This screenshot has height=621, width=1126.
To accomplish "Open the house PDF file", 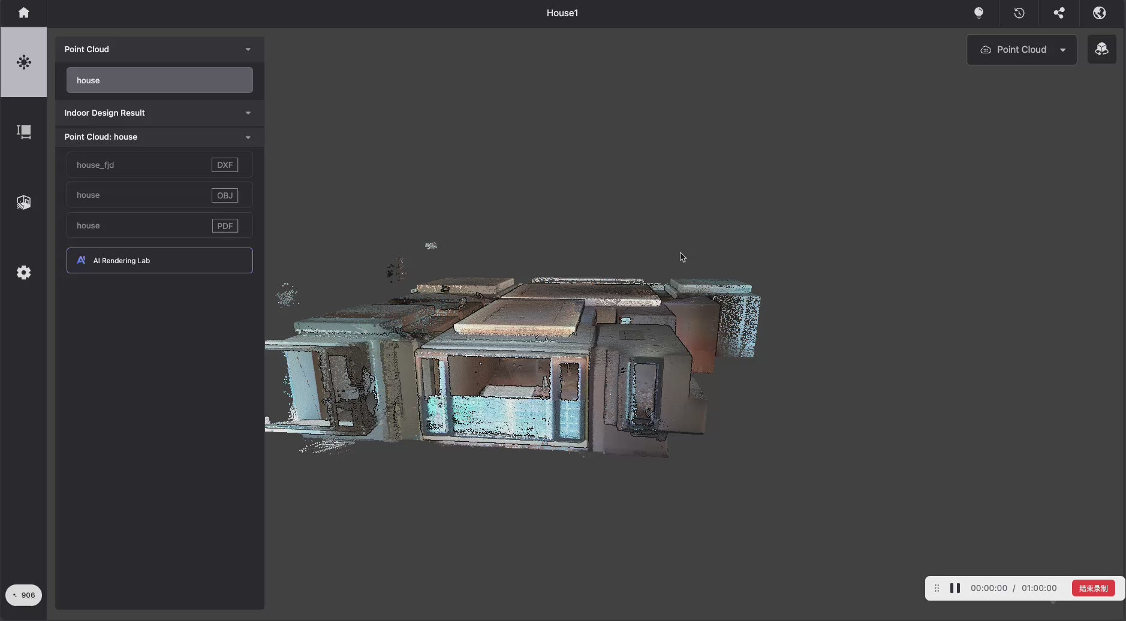I will (159, 225).
